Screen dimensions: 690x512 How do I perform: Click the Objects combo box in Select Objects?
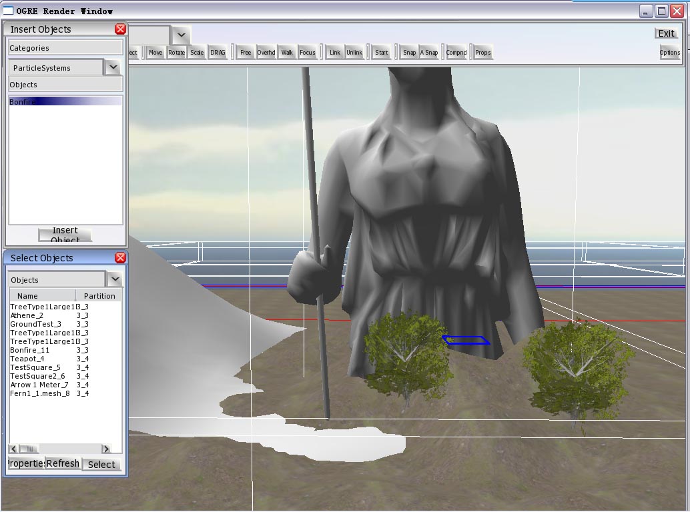point(57,279)
